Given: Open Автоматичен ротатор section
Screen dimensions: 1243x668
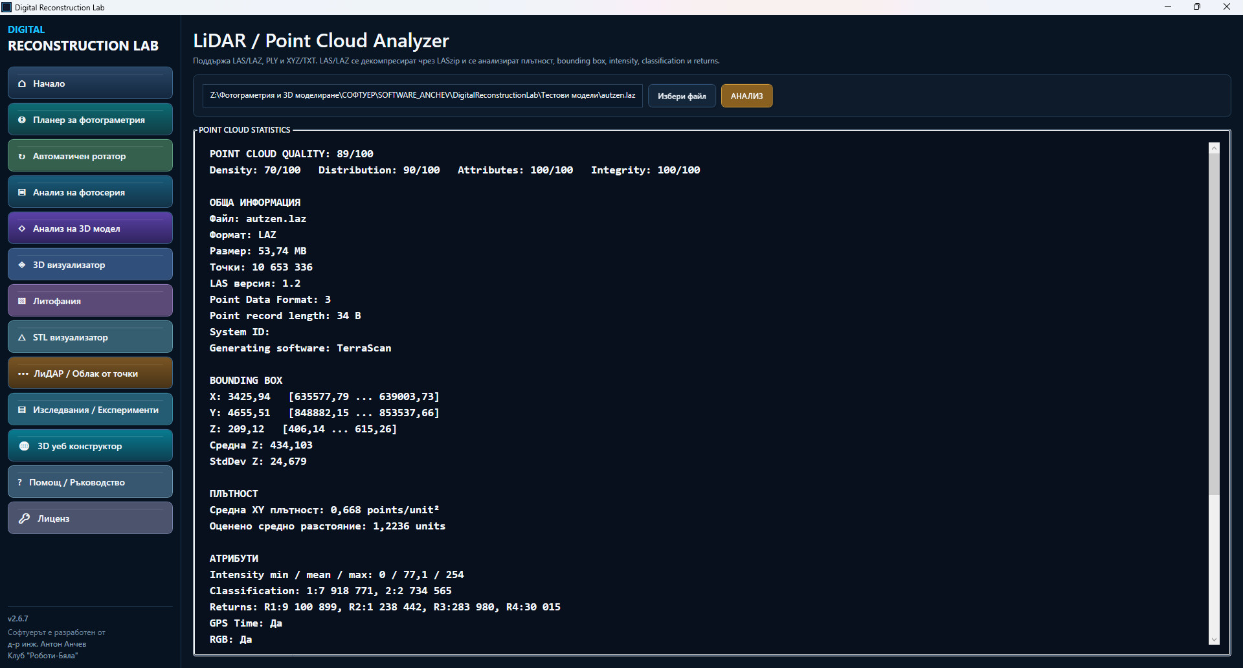Looking at the screenshot, I should [x=90, y=155].
